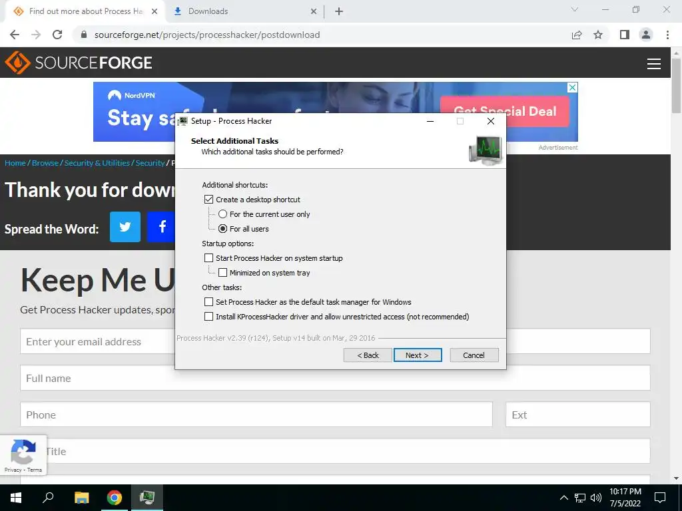Go forward in Chrome
The image size is (682, 511).
coord(36,35)
